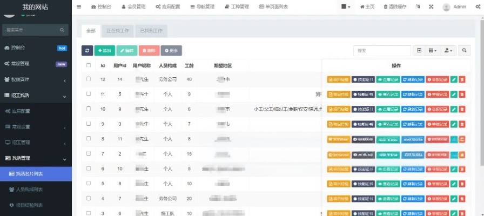Open the 更多 dropdown button
The width and height of the screenshot is (484, 216).
click(171, 51)
